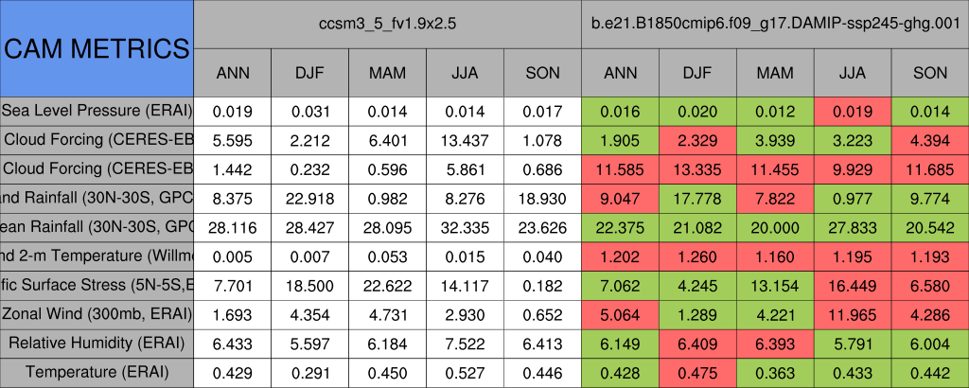The height and width of the screenshot is (388, 969).
Task: Click the red cell showing 16.449
Action: point(853,285)
